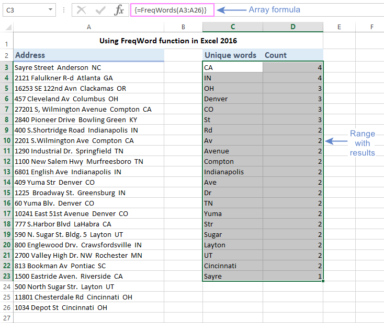This screenshot has height=323, width=384.
Task: Click unique word cell 'Rd' in column C
Action: 233,130
